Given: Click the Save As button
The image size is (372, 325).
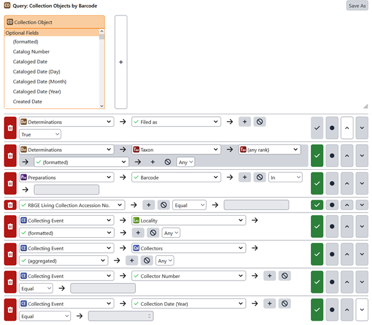Looking at the screenshot, I should 357,6.
